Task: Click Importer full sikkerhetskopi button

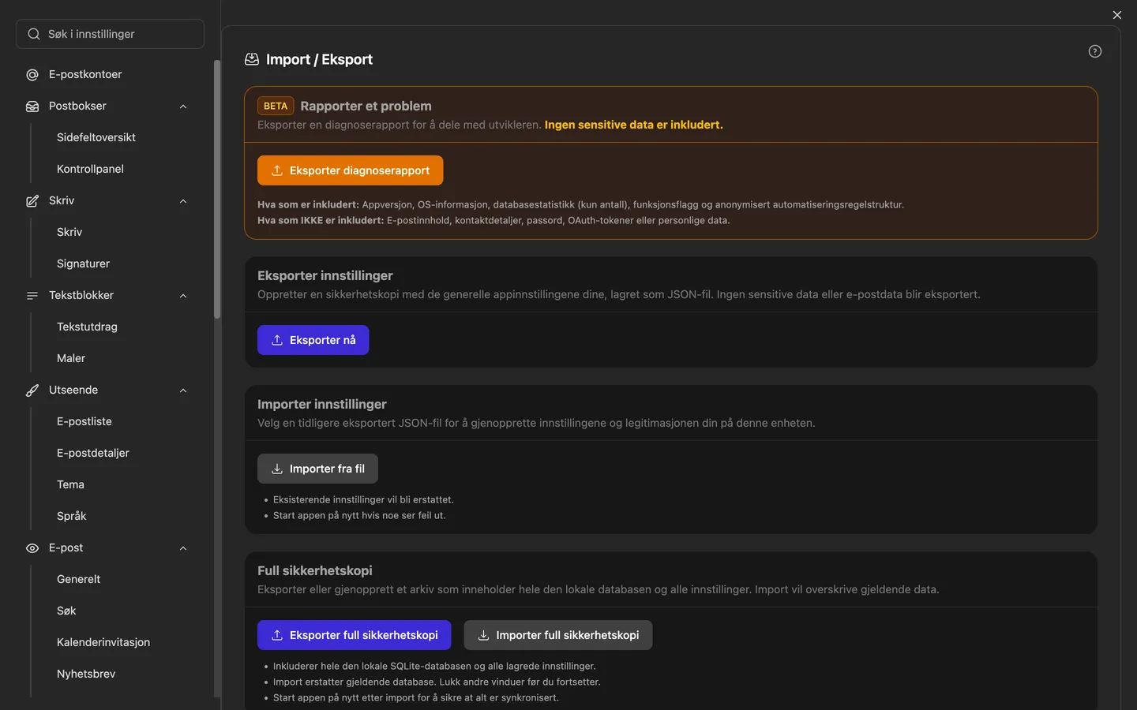Action: pyautogui.click(x=558, y=635)
